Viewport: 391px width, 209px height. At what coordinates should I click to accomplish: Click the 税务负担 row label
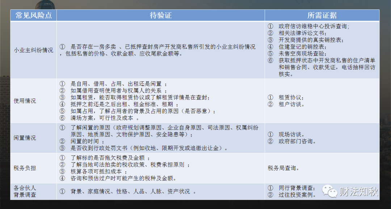25,168
